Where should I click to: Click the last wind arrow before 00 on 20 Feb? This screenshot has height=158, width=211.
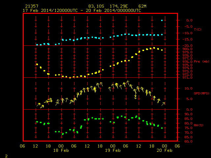coord(163,104)
